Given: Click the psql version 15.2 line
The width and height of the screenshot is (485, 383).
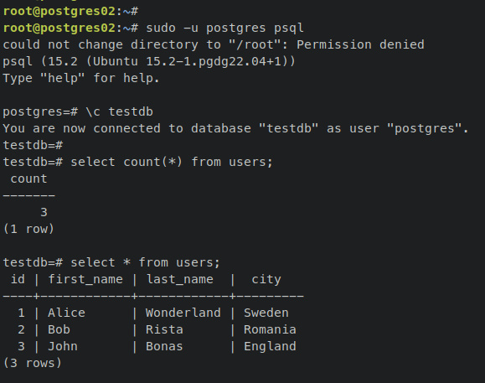Looking at the screenshot, I should pos(149,61).
